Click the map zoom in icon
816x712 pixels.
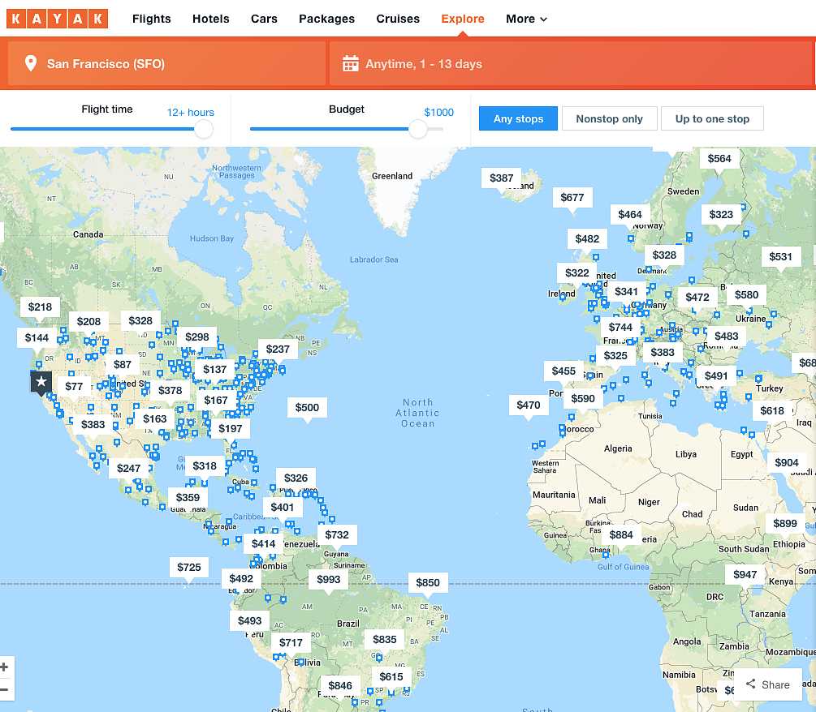6,667
